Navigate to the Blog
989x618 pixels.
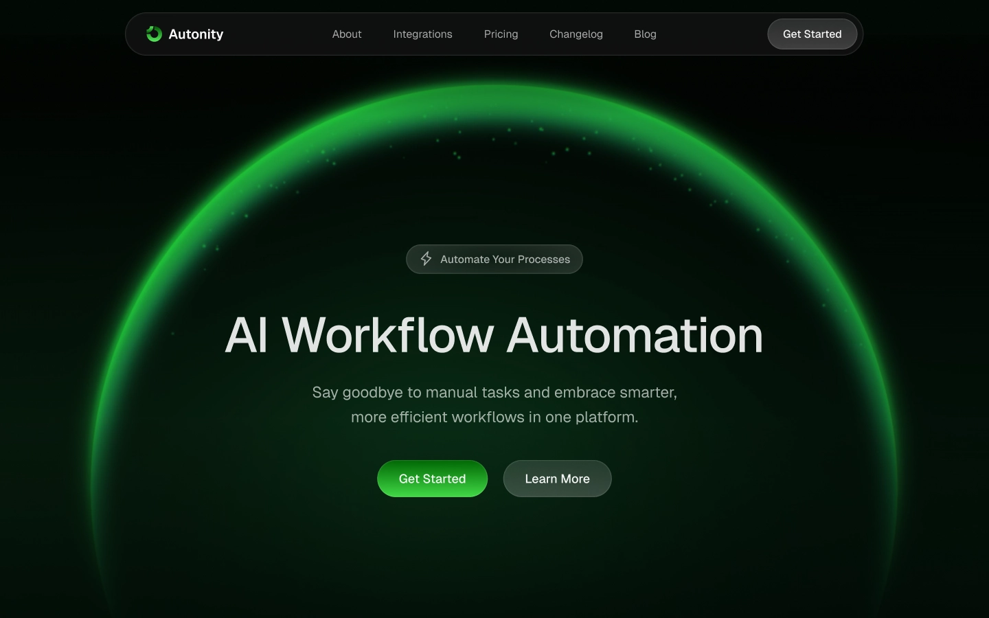tap(645, 34)
